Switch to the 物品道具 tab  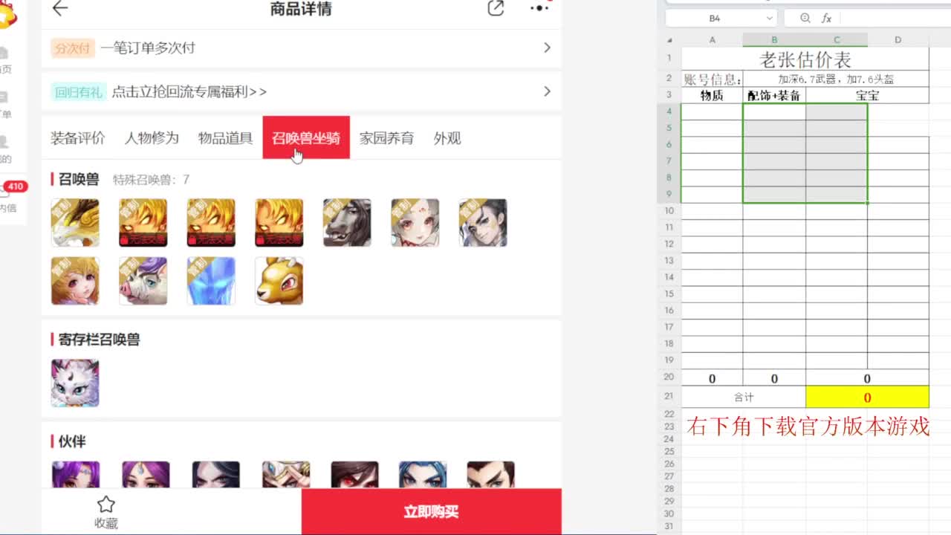click(x=225, y=138)
